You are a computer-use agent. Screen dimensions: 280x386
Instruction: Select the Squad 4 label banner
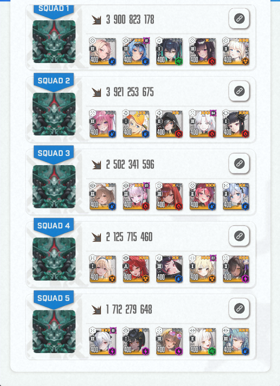pos(54,227)
